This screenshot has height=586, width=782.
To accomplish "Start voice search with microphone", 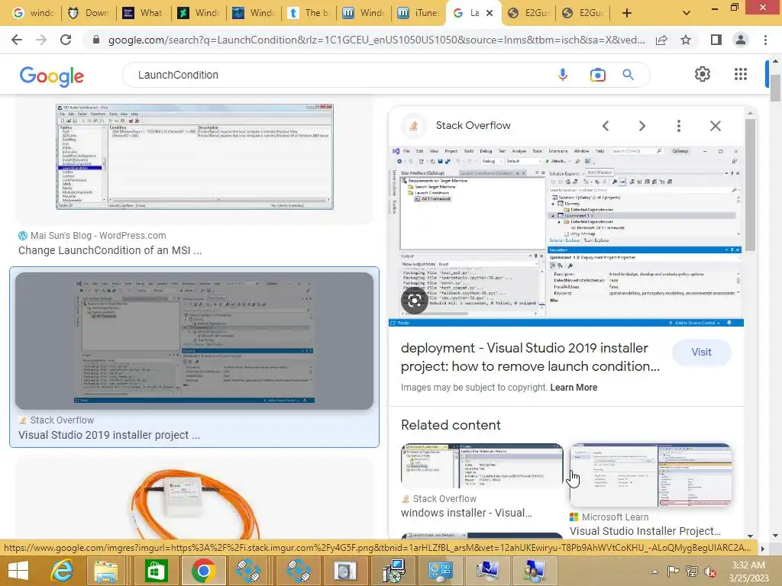I will click(x=563, y=75).
